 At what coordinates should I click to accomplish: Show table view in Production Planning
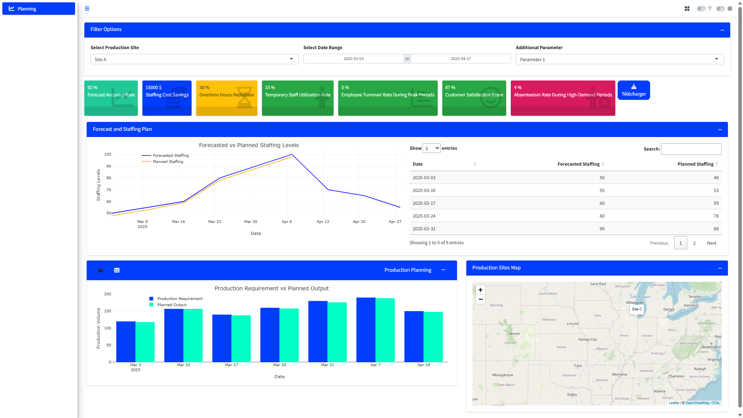click(117, 270)
